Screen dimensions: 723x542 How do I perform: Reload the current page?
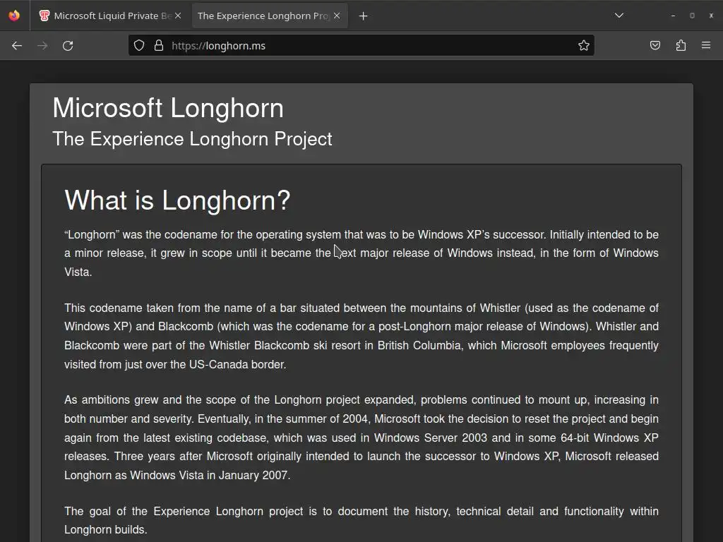(x=68, y=46)
